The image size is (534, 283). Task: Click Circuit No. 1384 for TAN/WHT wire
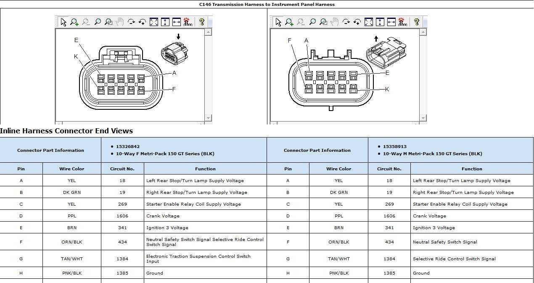122,259
